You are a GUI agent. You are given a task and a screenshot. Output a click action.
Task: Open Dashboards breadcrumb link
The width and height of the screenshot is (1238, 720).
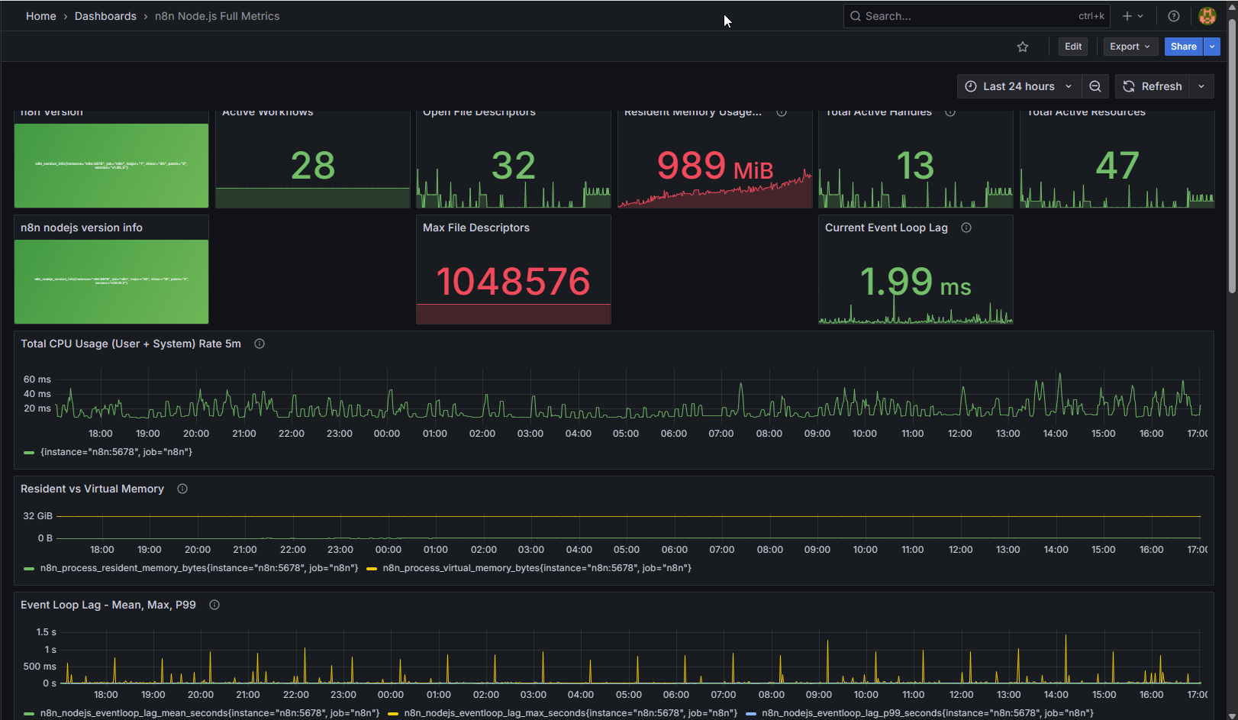pyautogui.click(x=105, y=16)
